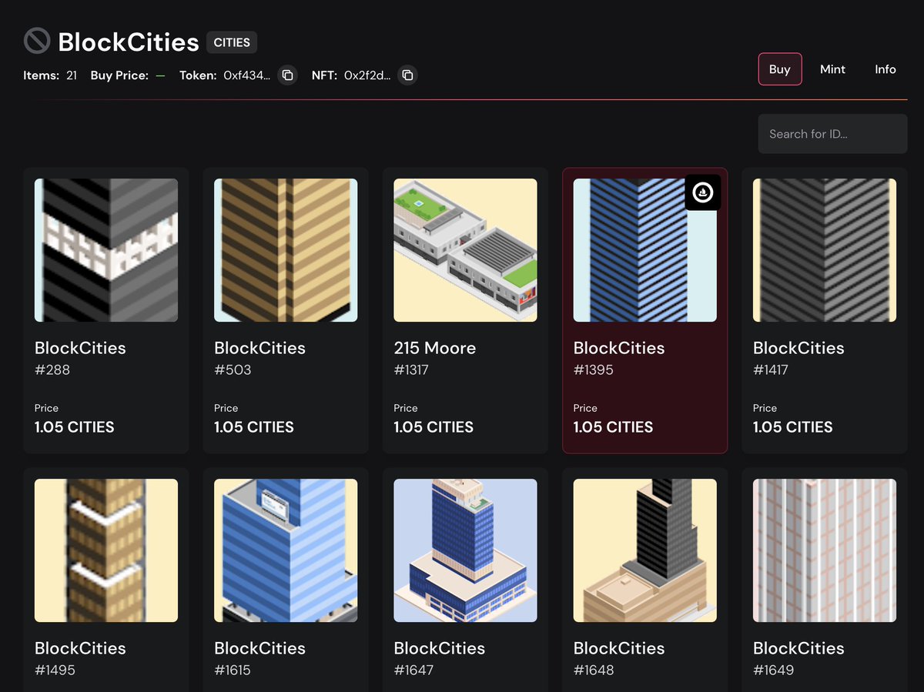
Task: Open BlockCities #1395 building image
Action: 645,250
